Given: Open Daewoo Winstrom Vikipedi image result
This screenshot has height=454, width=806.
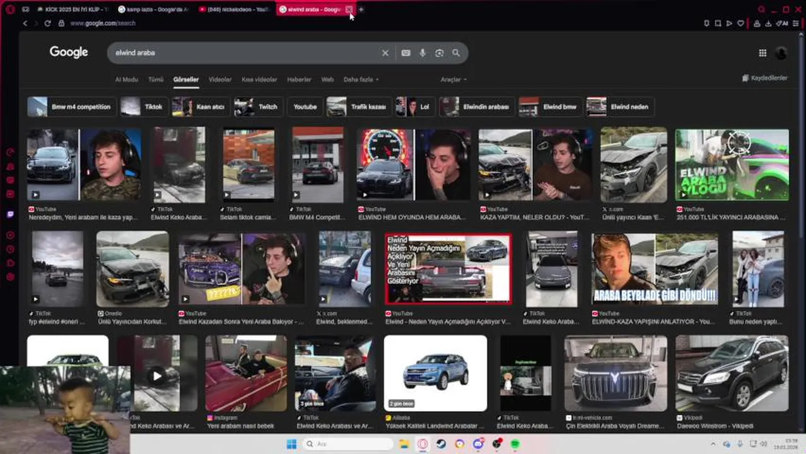Looking at the screenshot, I should click(x=732, y=373).
